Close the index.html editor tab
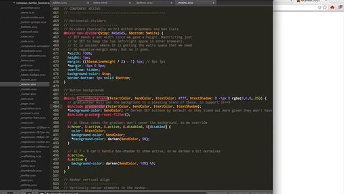The width and height of the screenshot is (344, 194). click(x=130, y=3)
